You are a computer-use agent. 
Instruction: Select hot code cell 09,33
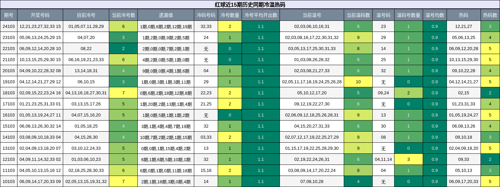coord(464,159)
